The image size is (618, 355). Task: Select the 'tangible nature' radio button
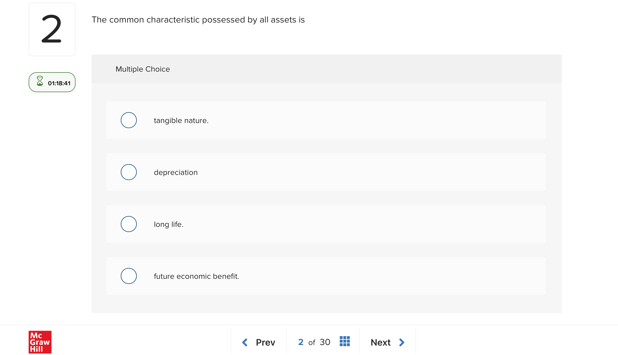coord(129,120)
